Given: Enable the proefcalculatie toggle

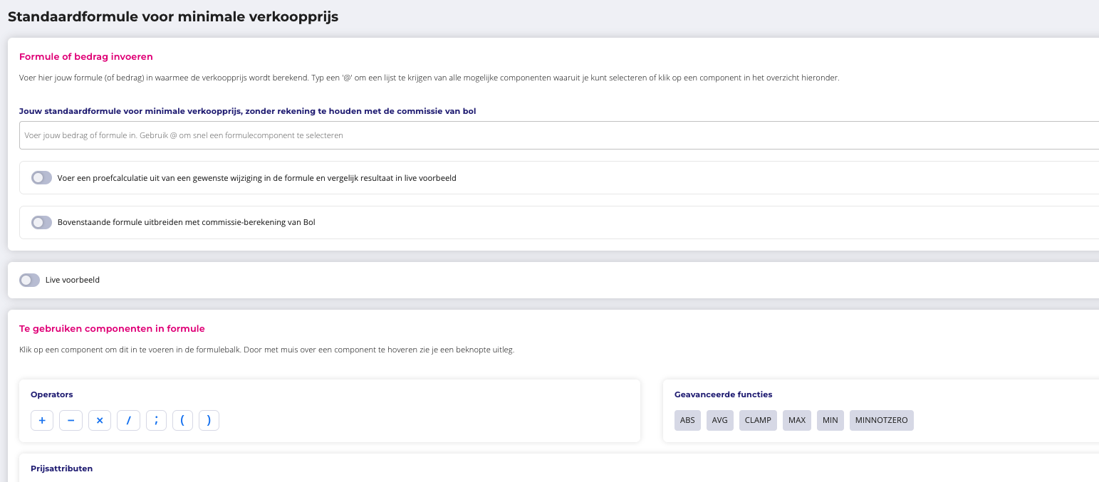Looking at the screenshot, I should [x=41, y=178].
